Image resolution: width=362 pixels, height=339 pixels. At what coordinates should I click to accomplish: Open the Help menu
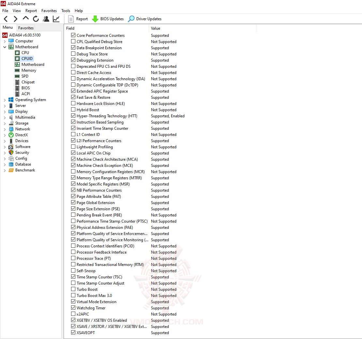click(x=79, y=11)
